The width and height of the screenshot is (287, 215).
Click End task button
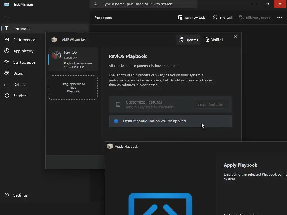223,18
